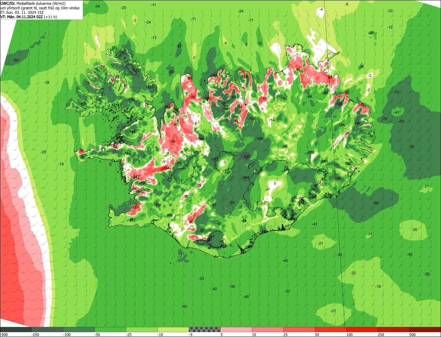This screenshot has width=441, height=337.
Task: Click the map value '-74' in south Iceland
Action: pos(244,221)
